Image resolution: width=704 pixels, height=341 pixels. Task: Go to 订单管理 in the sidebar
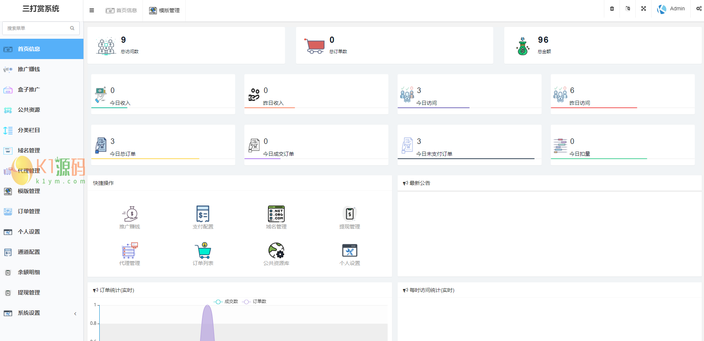[x=29, y=211]
